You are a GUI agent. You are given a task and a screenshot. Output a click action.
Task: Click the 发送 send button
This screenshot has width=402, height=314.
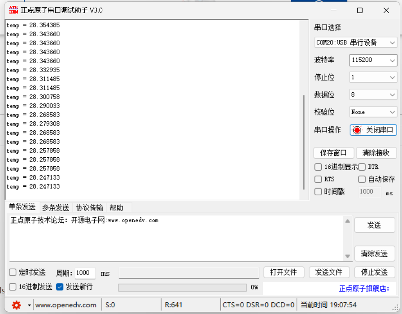(x=374, y=225)
